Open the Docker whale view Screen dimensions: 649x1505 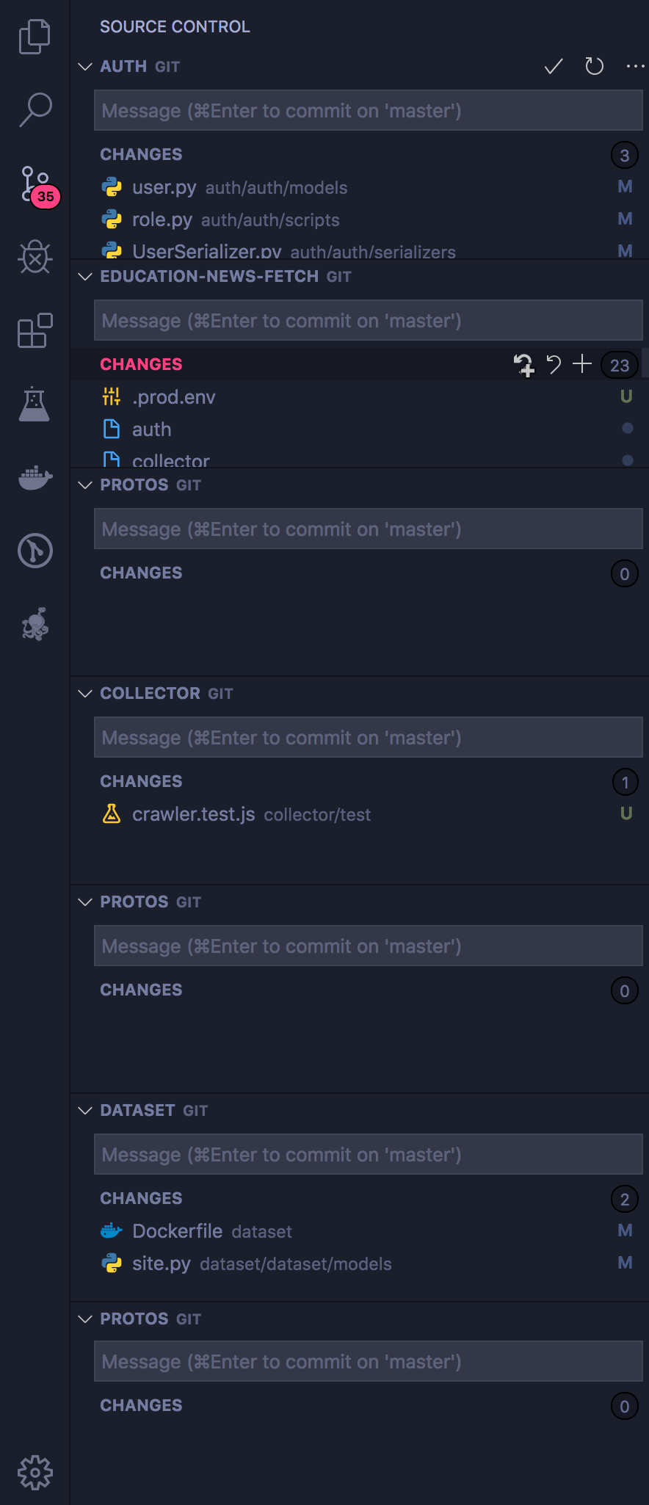(35, 477)
